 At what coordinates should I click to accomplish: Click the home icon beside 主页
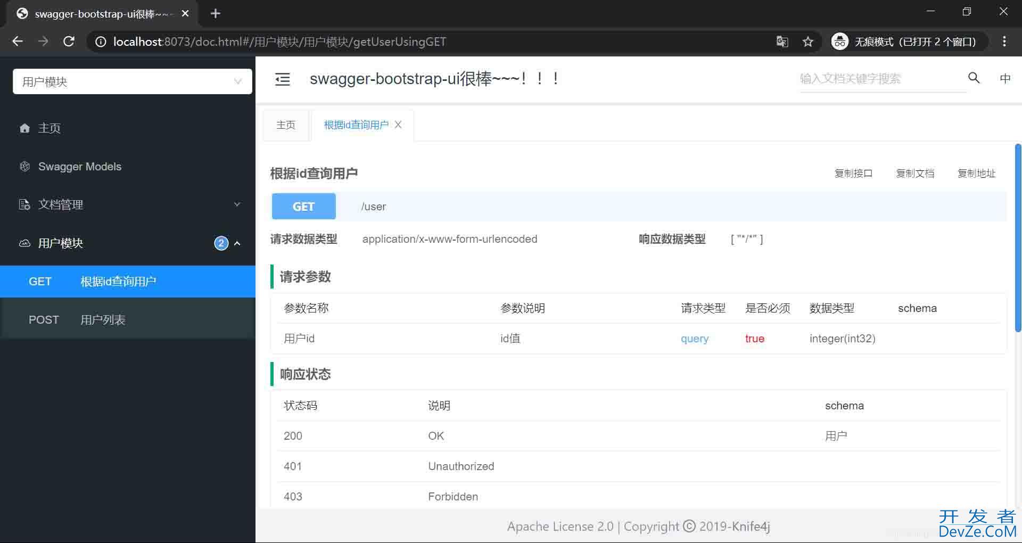(x=24, y=128)
